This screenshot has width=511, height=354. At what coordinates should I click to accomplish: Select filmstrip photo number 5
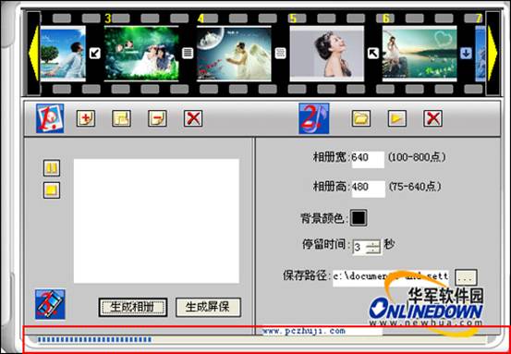pos(326,54)
